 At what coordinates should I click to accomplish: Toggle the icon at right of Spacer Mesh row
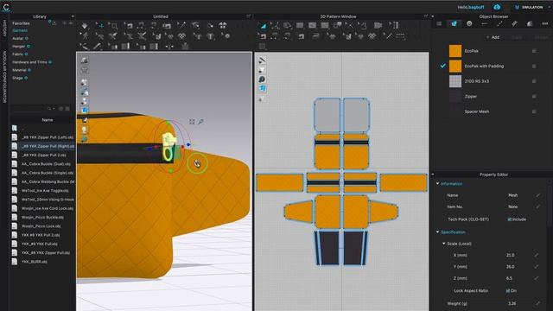(534, 111)
